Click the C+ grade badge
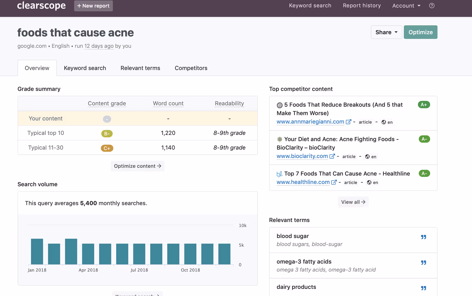 pos(107,148)
